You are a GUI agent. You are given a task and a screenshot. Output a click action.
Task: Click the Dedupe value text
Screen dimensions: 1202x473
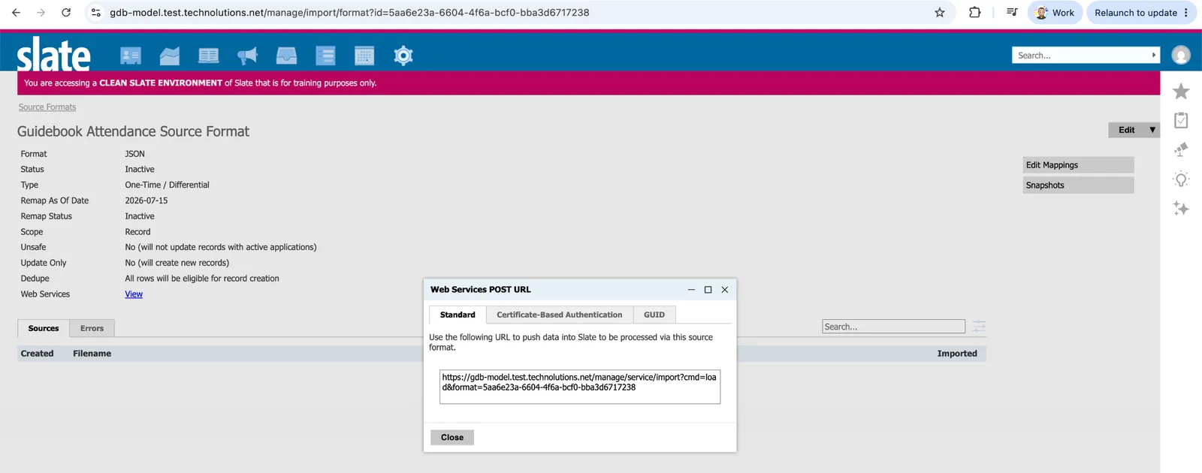click(202, 279)
